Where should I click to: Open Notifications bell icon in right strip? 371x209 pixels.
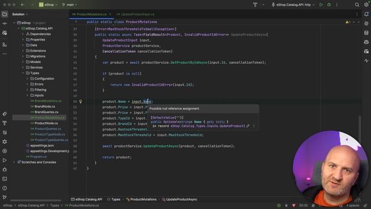pos(366,14)
